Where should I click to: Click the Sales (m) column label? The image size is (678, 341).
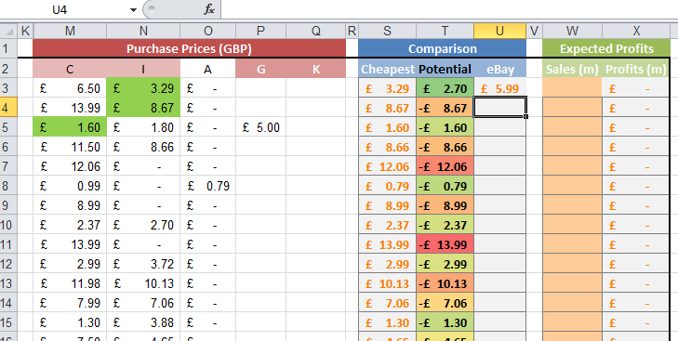click(x=573, y=69)
